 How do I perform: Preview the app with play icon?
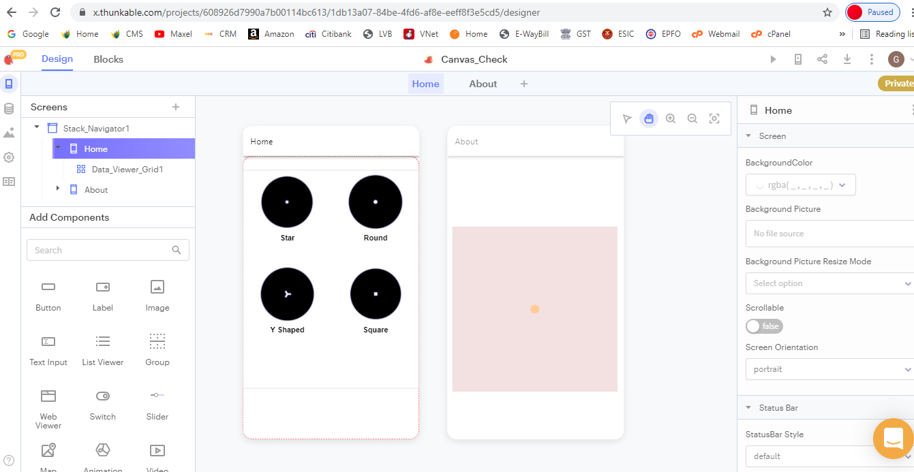773,59
